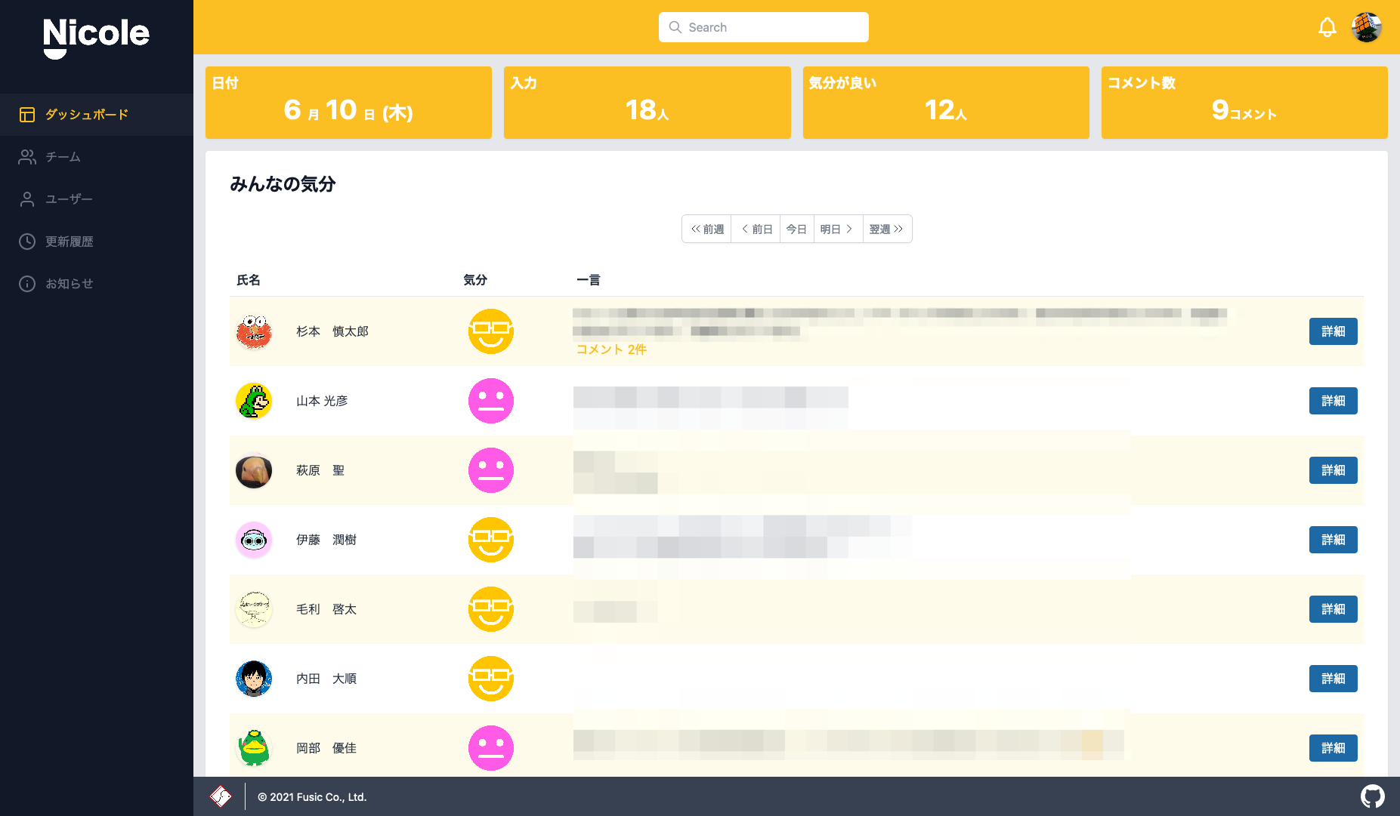
Task: Open 詳細 for 萩原 聖
Action: [1333, 470]
